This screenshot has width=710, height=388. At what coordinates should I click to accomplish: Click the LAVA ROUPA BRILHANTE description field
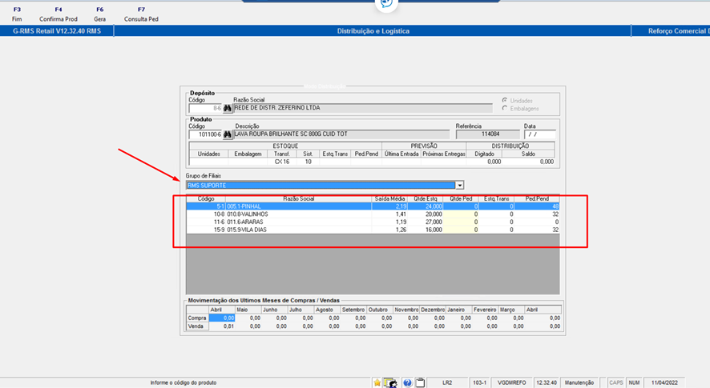point(341,134)
